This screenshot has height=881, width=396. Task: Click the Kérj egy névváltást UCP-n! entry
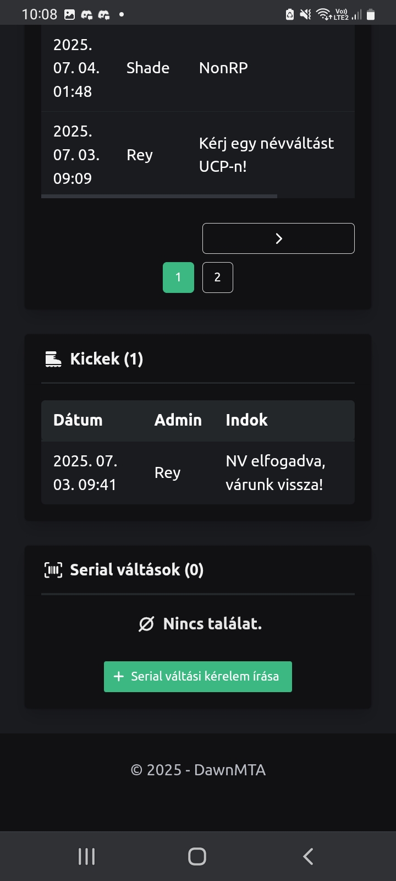[x=266, y=155]
